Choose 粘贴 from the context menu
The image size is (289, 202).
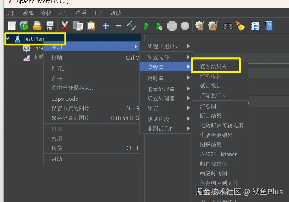[x=92, y=57]
